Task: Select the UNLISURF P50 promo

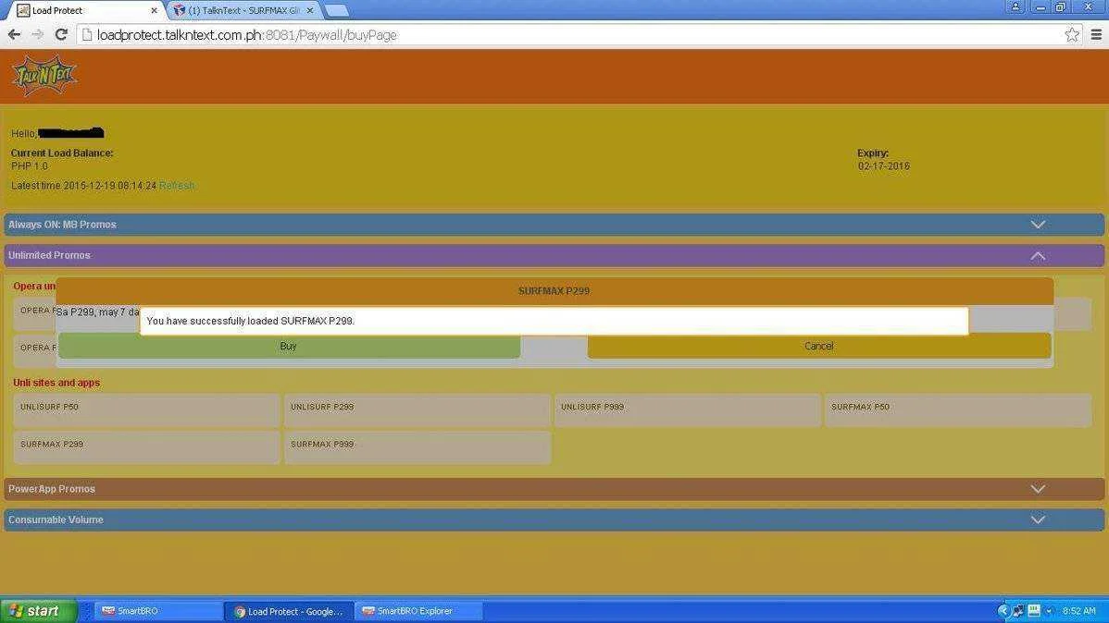Action: click(146, 410)
